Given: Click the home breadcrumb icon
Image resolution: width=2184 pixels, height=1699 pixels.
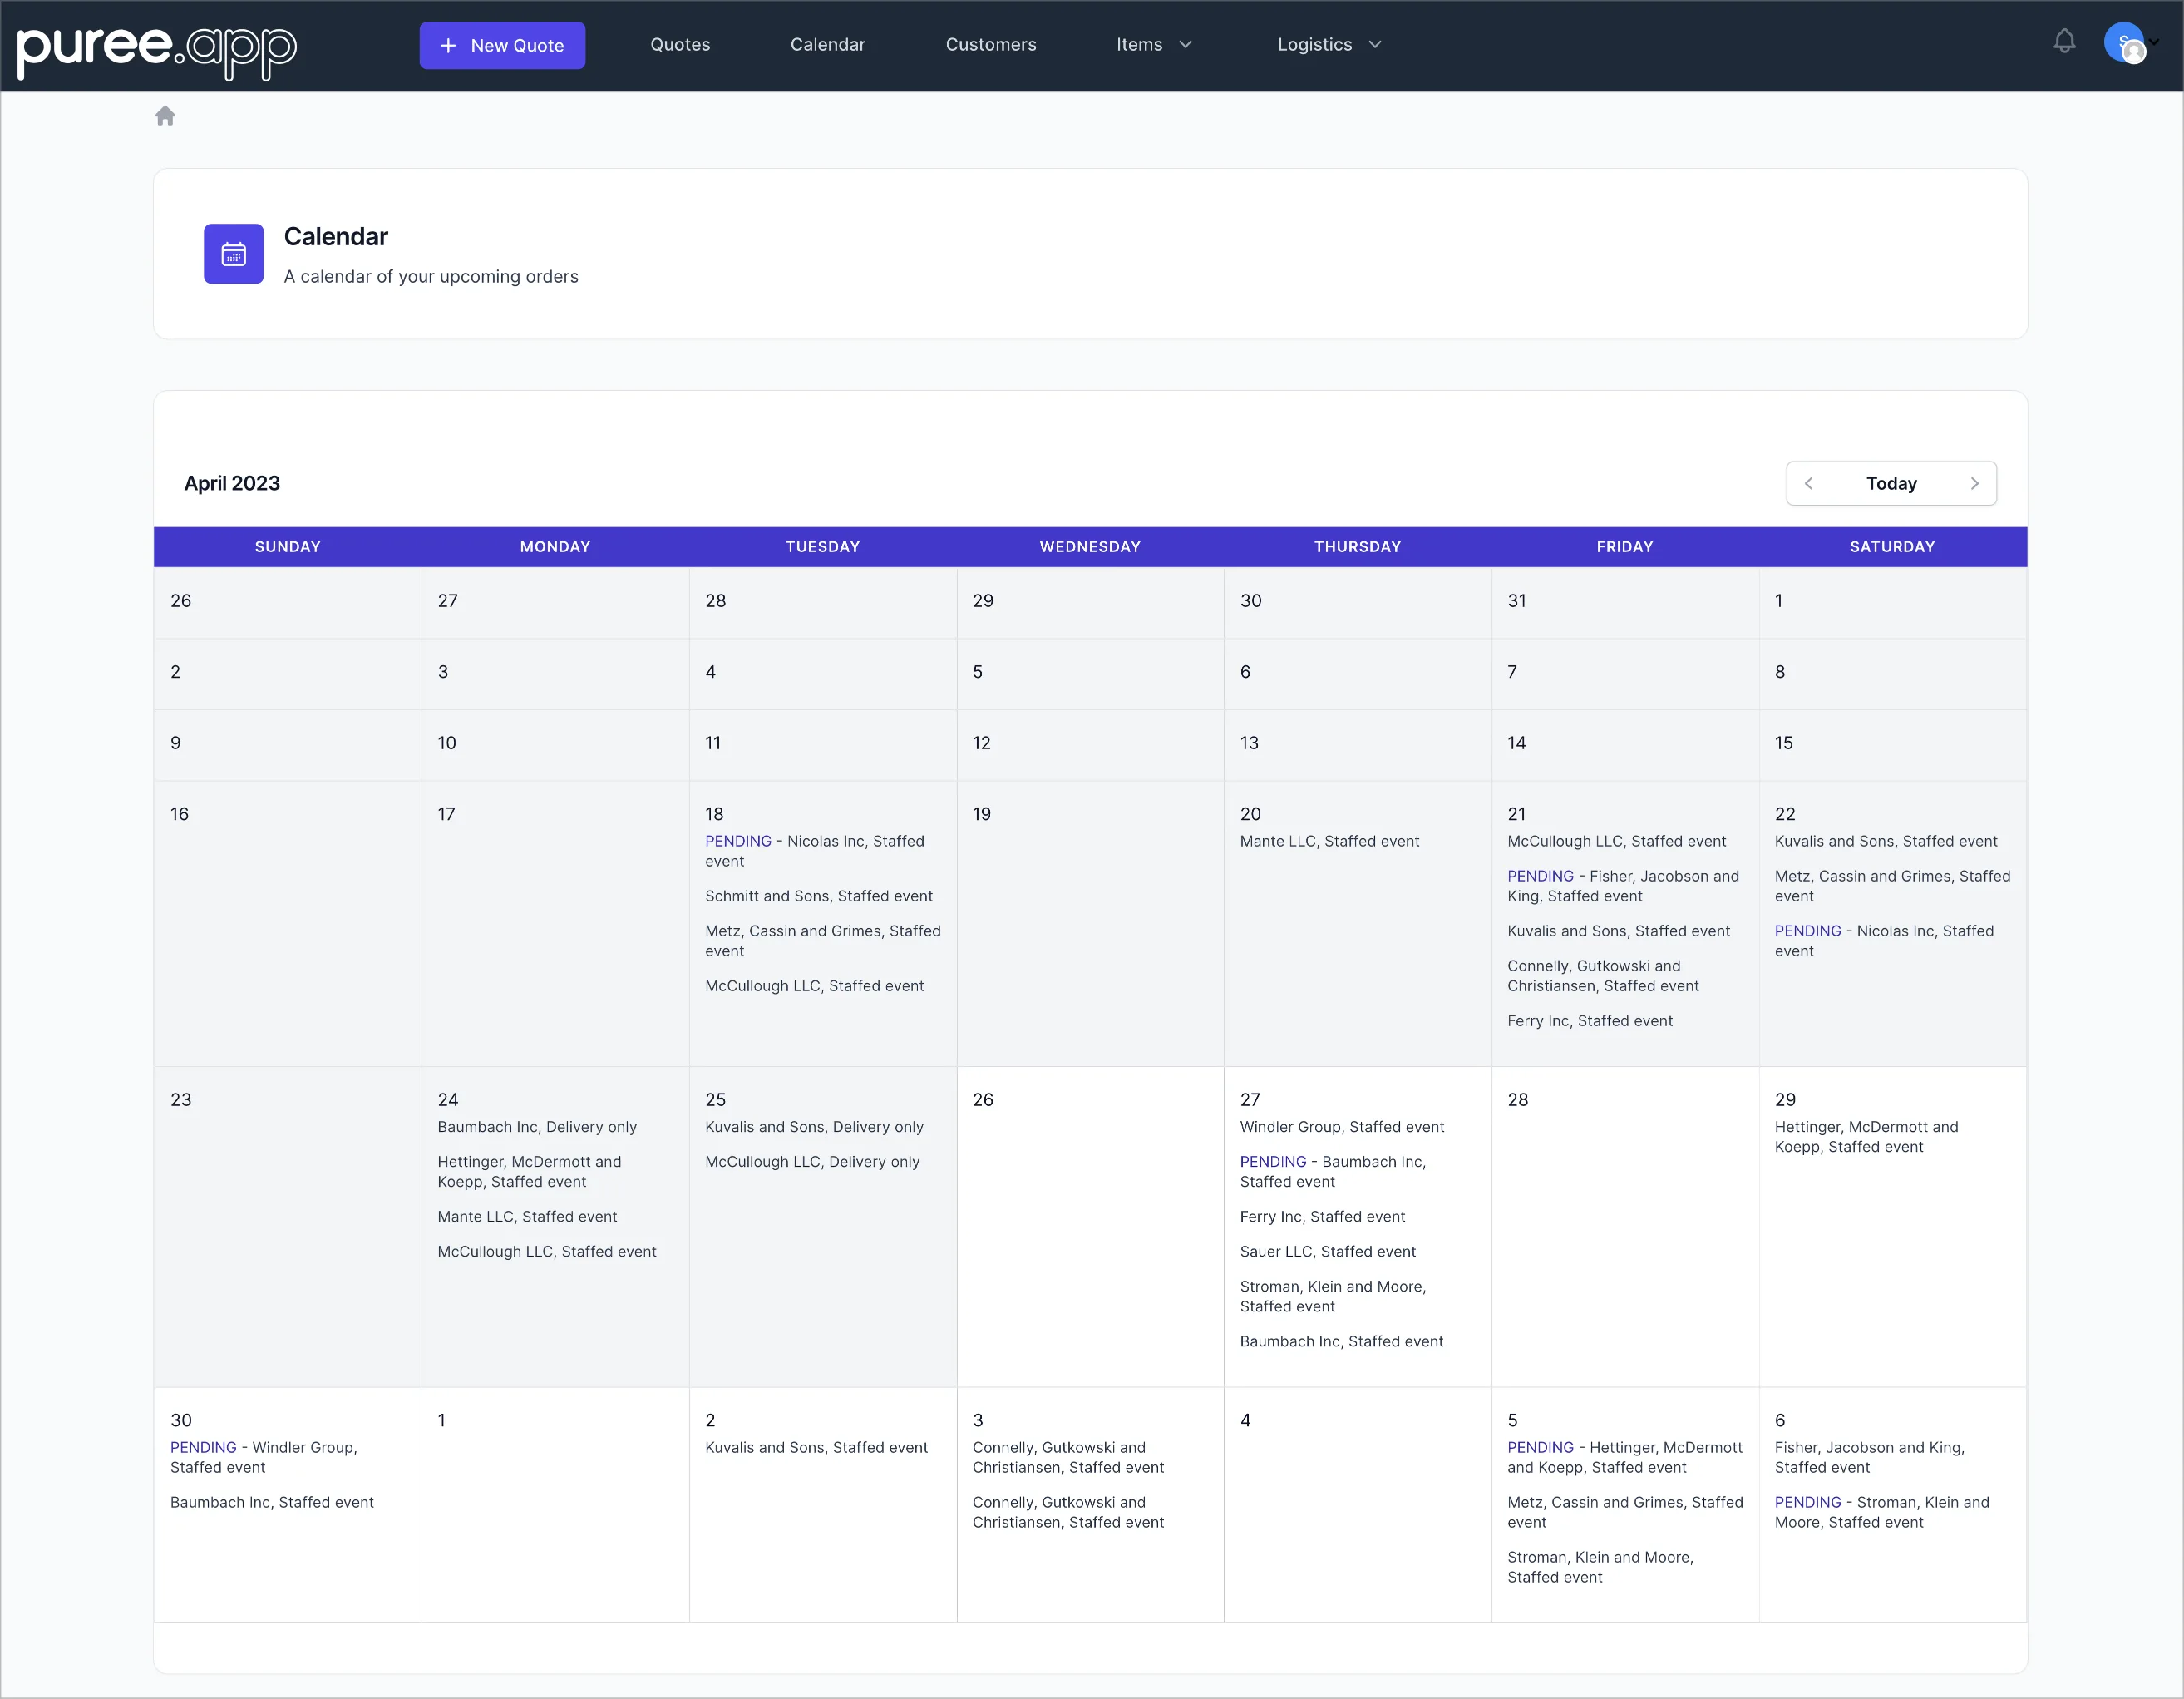Looking at the screenshot, I should pos(165,115).
